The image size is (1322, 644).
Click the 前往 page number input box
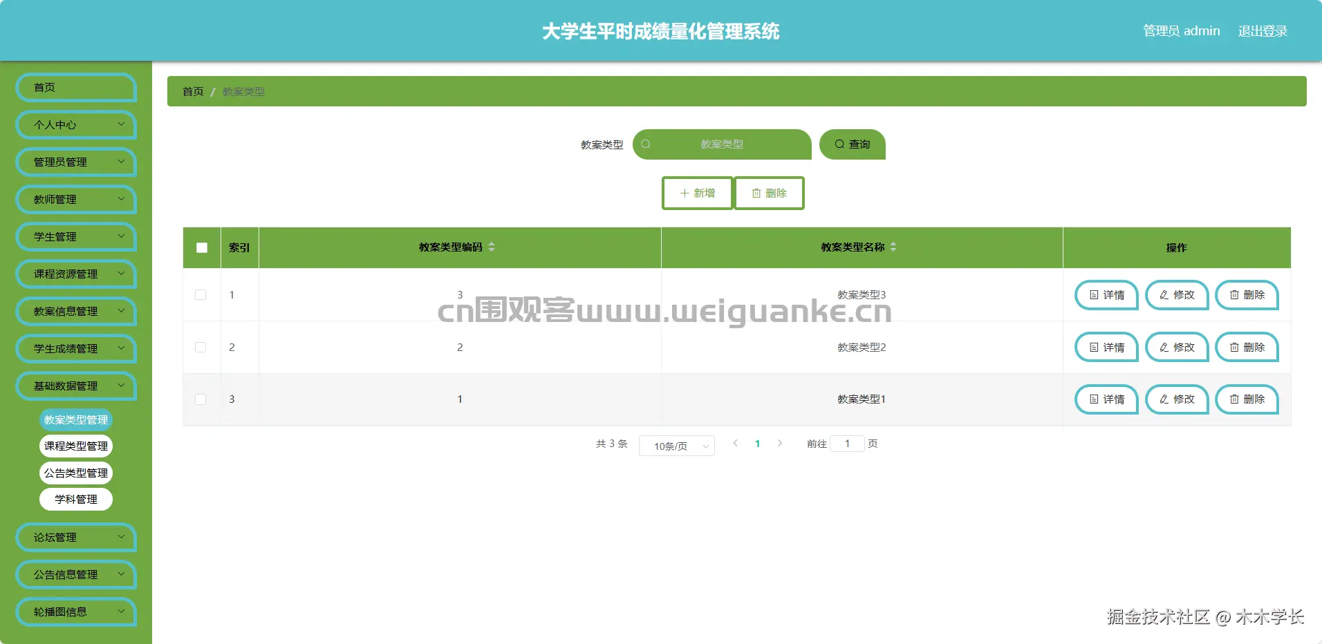847,444
